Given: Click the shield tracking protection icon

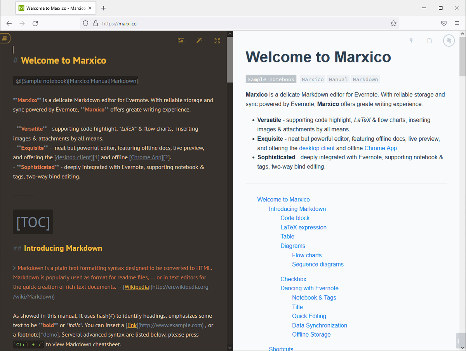Looking at the screenshot, I should (x=86, y=23).
